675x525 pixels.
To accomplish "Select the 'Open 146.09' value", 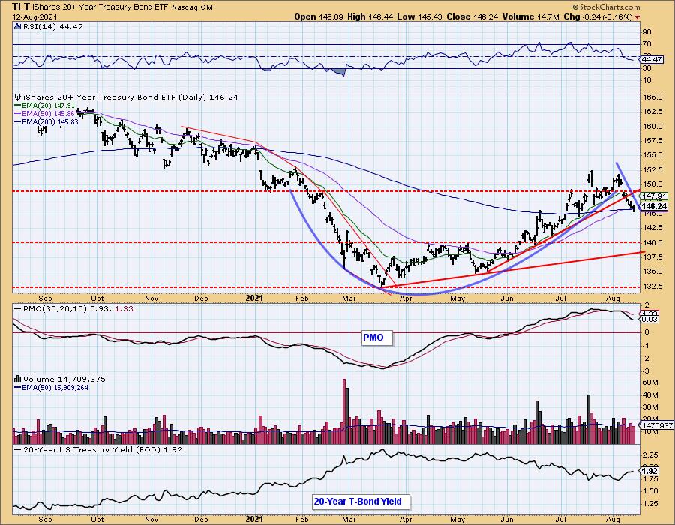I will 317,16.
